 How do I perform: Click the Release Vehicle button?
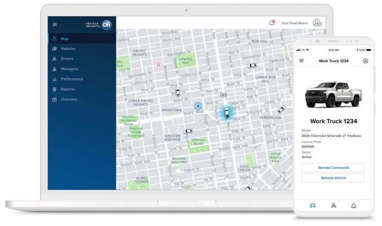(x=333, y=178)
